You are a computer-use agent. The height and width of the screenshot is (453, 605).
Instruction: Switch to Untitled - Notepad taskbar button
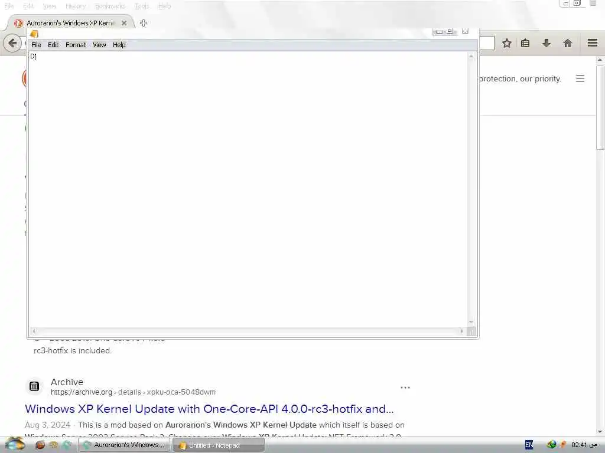219,445
